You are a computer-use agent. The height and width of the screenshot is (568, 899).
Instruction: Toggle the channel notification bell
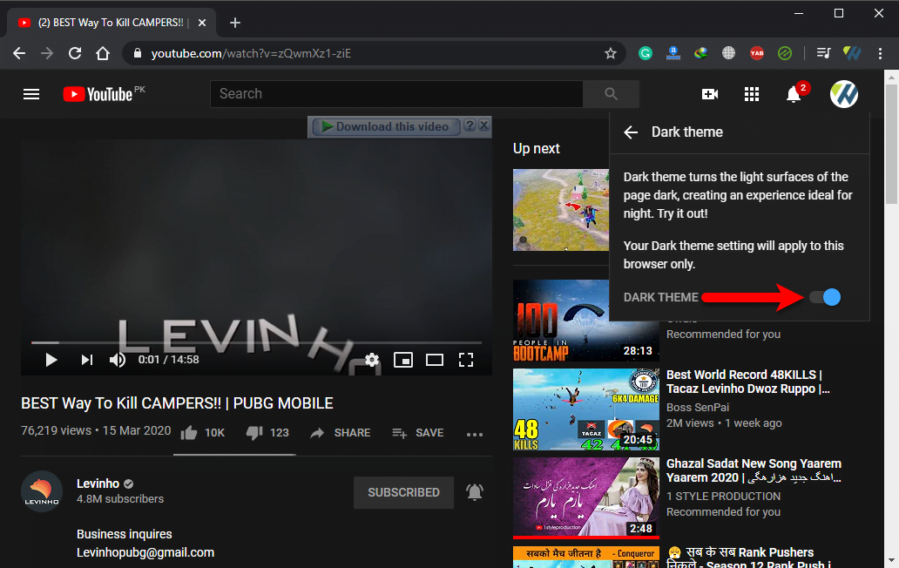coord(475,492)
